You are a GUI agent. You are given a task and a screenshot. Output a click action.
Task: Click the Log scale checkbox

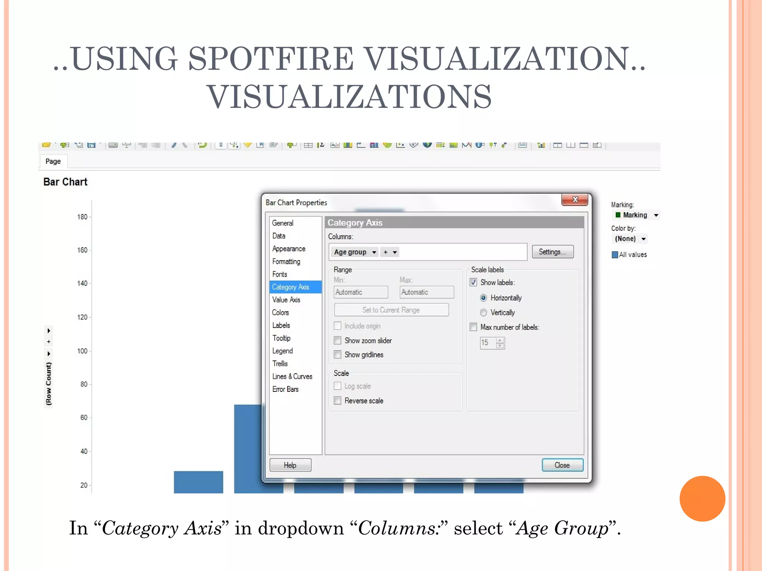click(x=337, y=386)
